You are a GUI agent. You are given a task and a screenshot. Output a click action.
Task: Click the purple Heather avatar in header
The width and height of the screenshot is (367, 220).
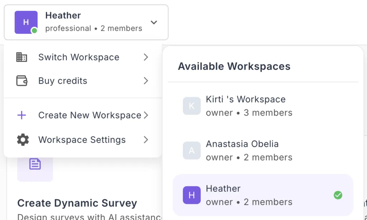(x=26, y=22)
